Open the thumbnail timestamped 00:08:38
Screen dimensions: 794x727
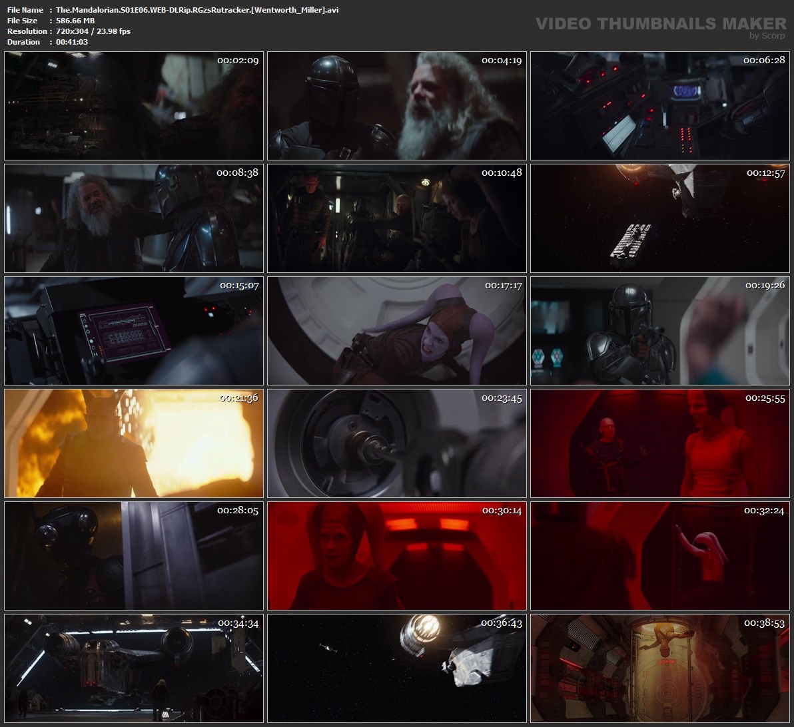pos(134,218)
